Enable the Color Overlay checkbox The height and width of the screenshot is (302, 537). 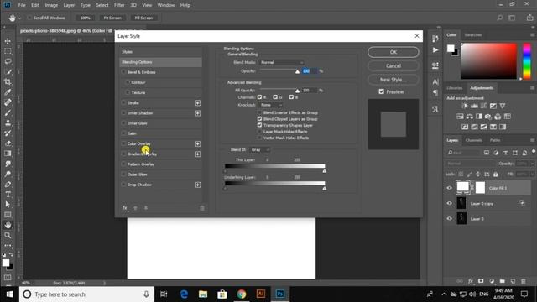point(123,143)
